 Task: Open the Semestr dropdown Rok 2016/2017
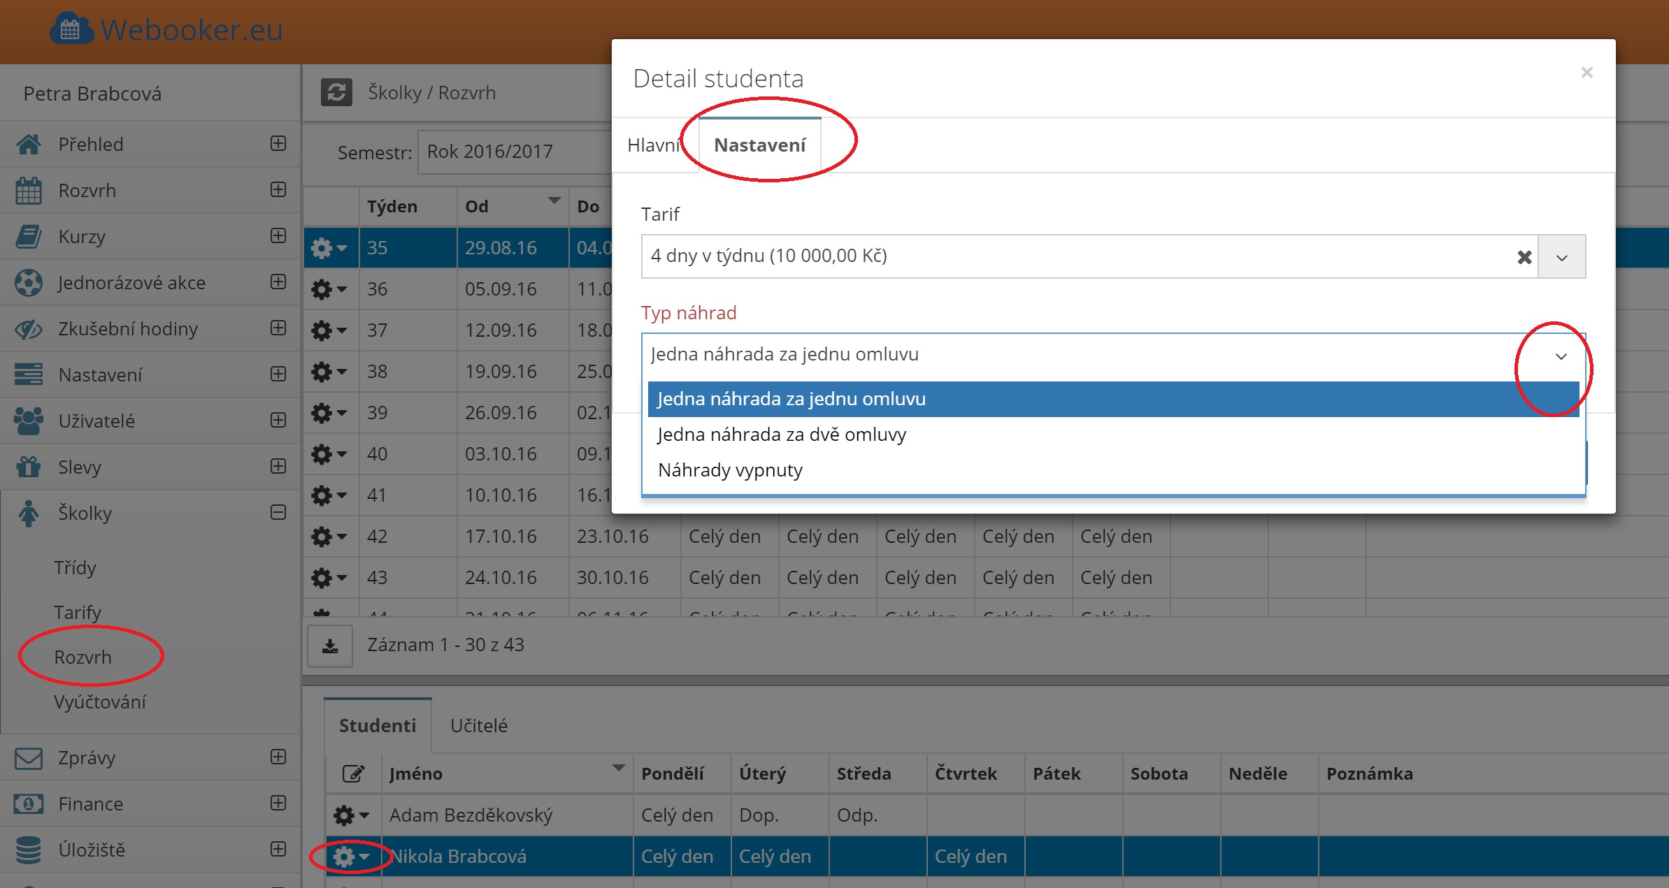click(x=515, y=152)
